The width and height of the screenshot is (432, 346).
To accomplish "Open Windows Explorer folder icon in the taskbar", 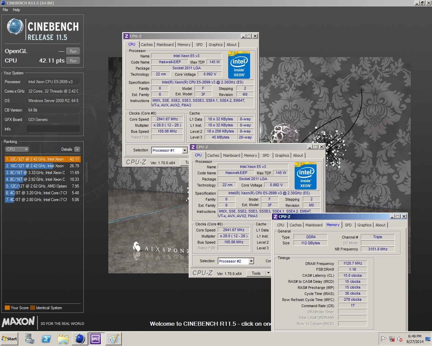I will pos(63,339).
